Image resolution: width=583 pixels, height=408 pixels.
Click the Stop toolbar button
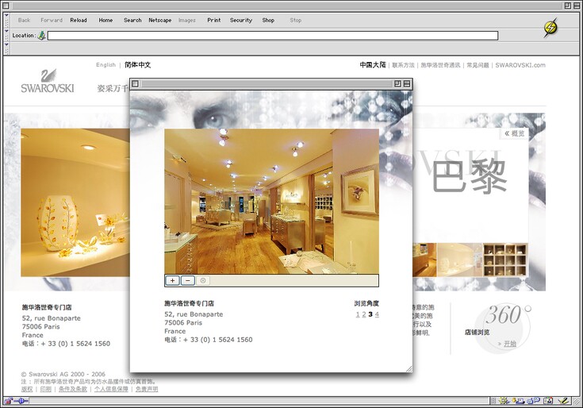[x=296, y=20]
